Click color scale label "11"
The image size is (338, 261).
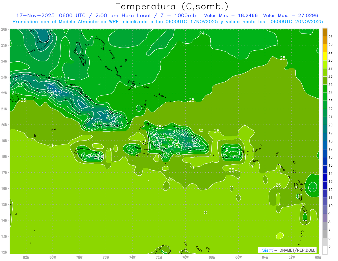point(331,198)
